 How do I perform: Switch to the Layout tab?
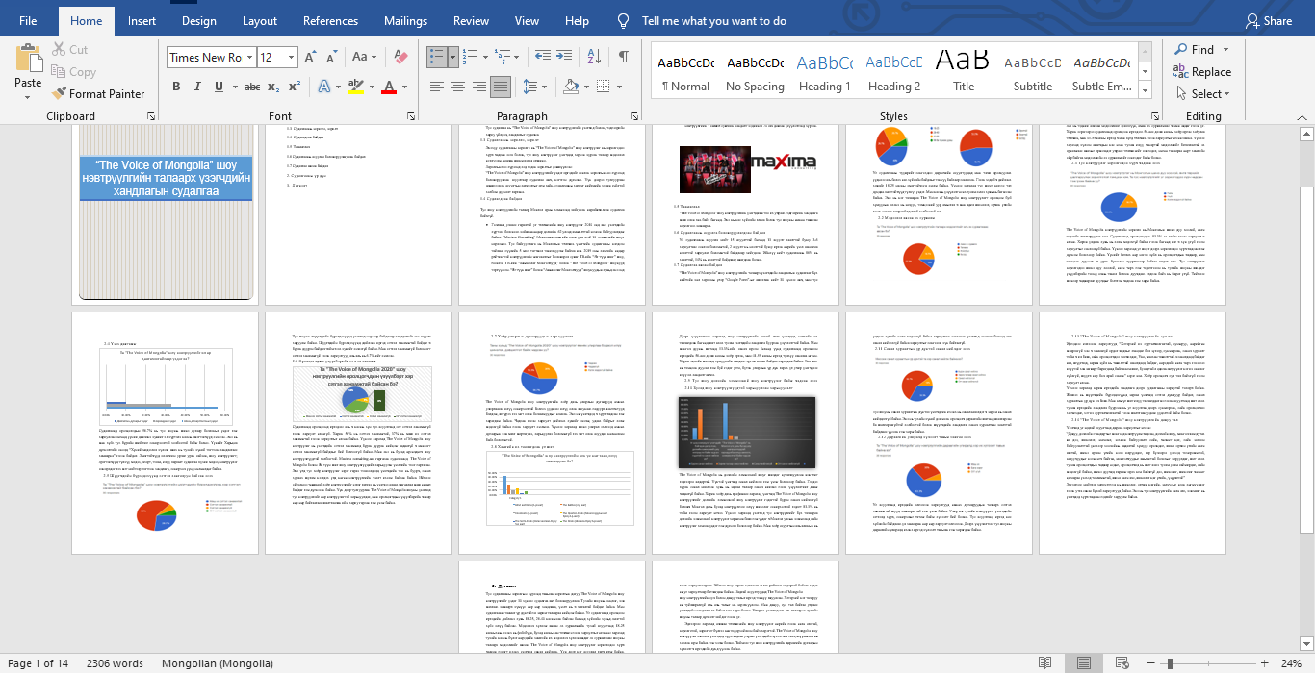[x=260, y=21]
